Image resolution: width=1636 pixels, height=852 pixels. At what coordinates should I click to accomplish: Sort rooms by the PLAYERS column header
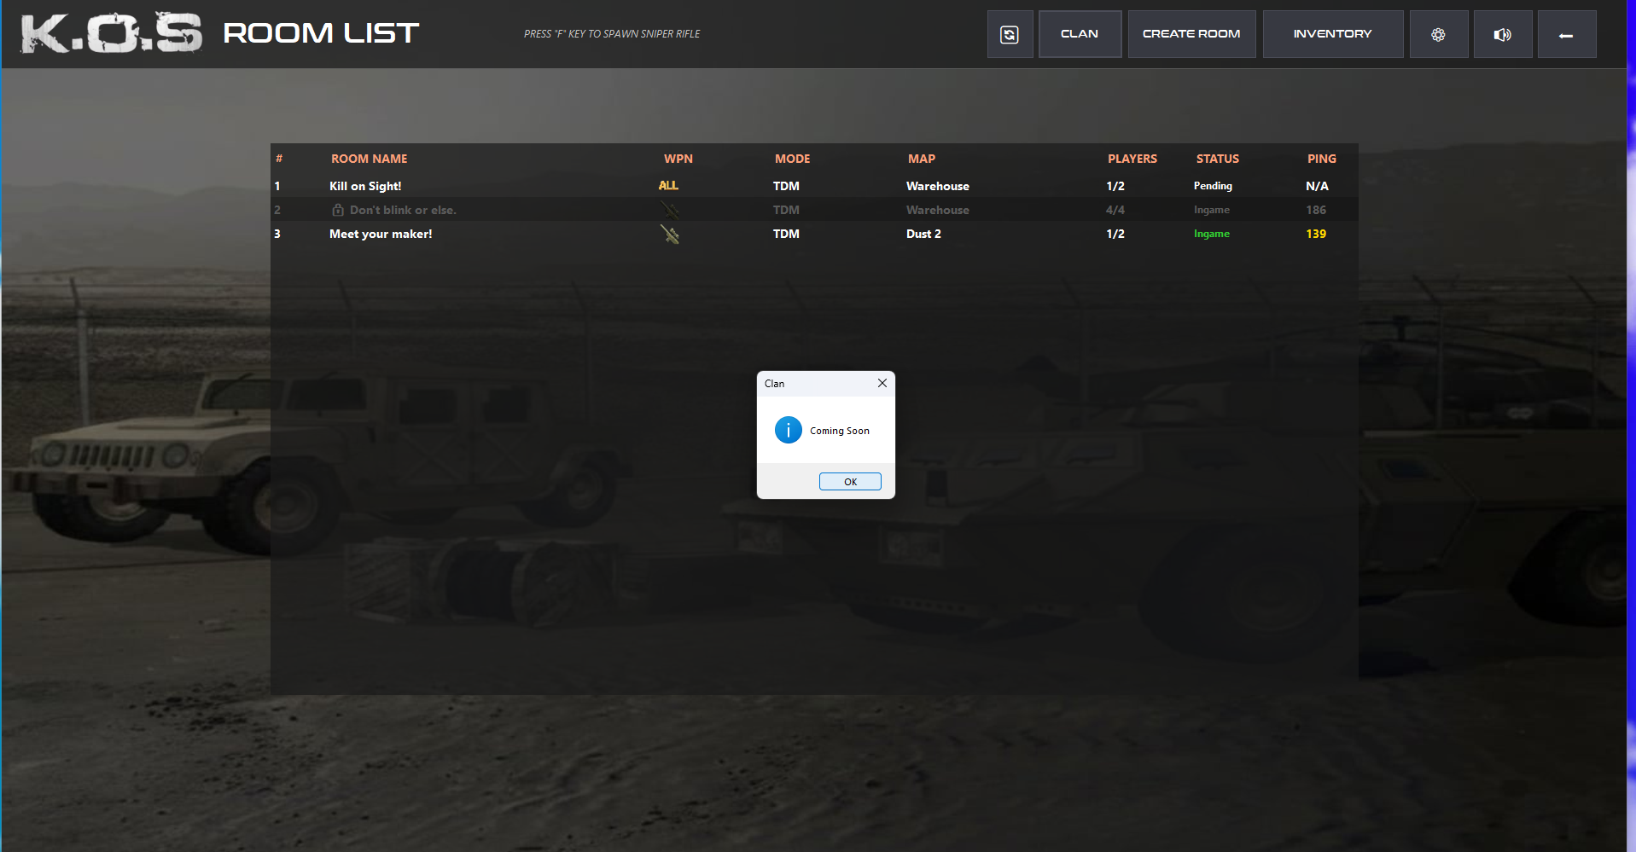[x=1132, y=159]
